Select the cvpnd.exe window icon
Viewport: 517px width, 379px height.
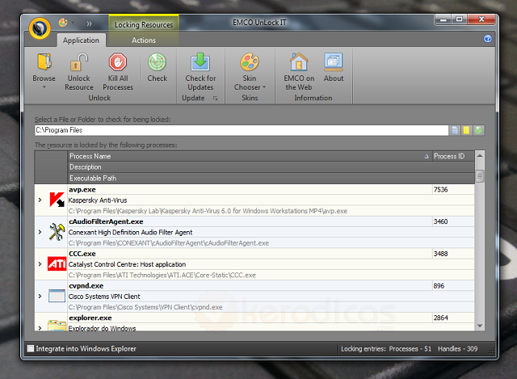point(57,296)
